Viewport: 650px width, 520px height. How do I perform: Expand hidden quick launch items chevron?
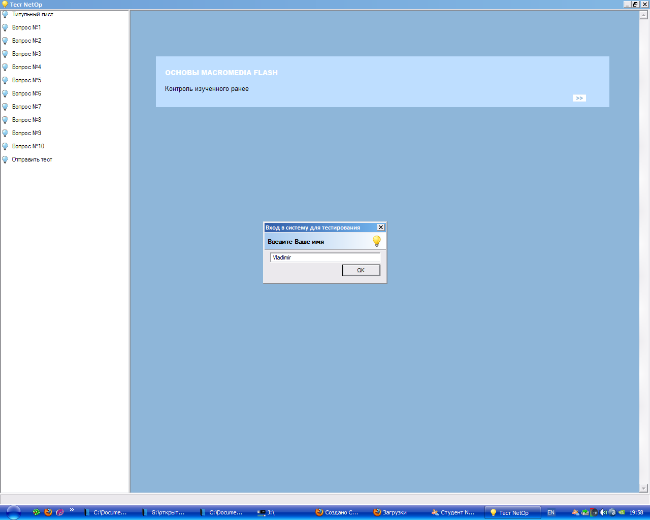tap(72, 510)
